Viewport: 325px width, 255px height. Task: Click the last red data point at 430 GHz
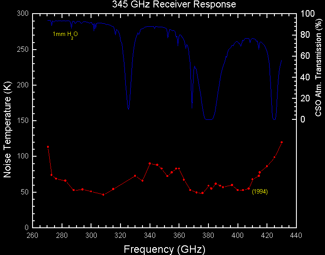pos(281,142)
